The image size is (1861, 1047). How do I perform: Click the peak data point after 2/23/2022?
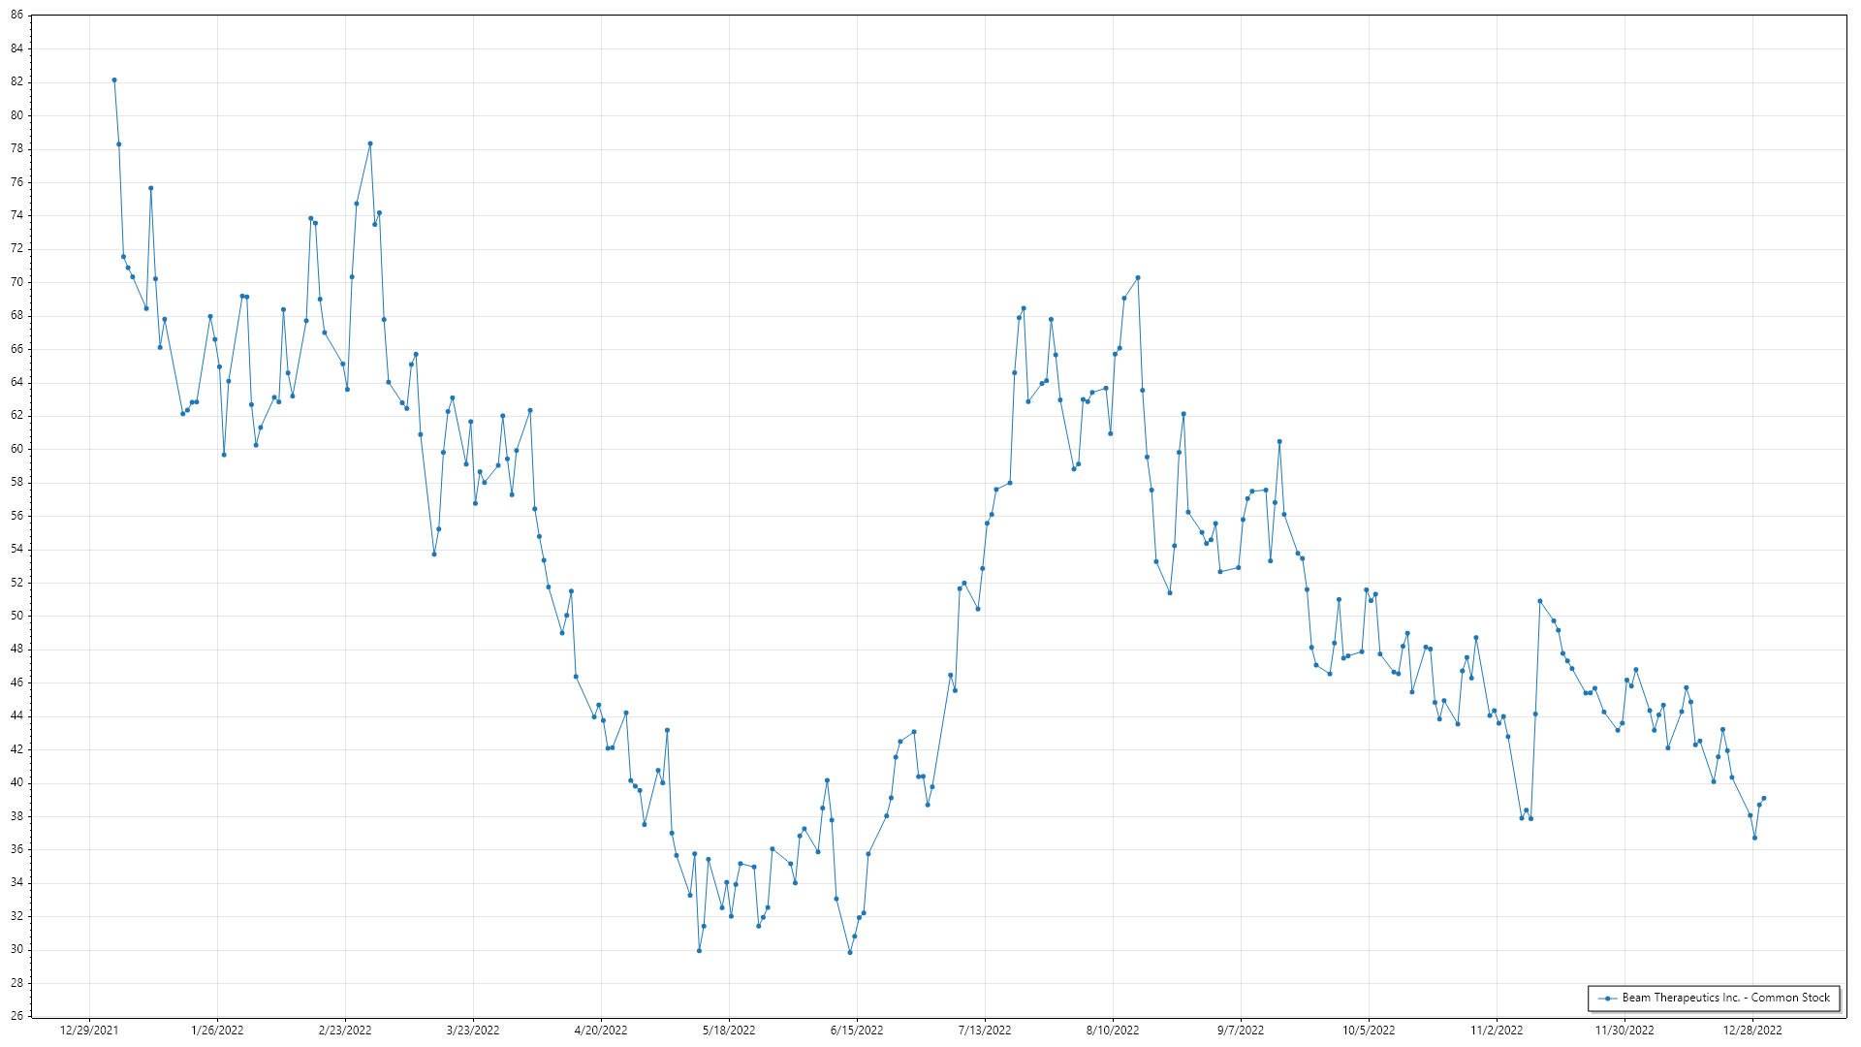click(370, 144)
